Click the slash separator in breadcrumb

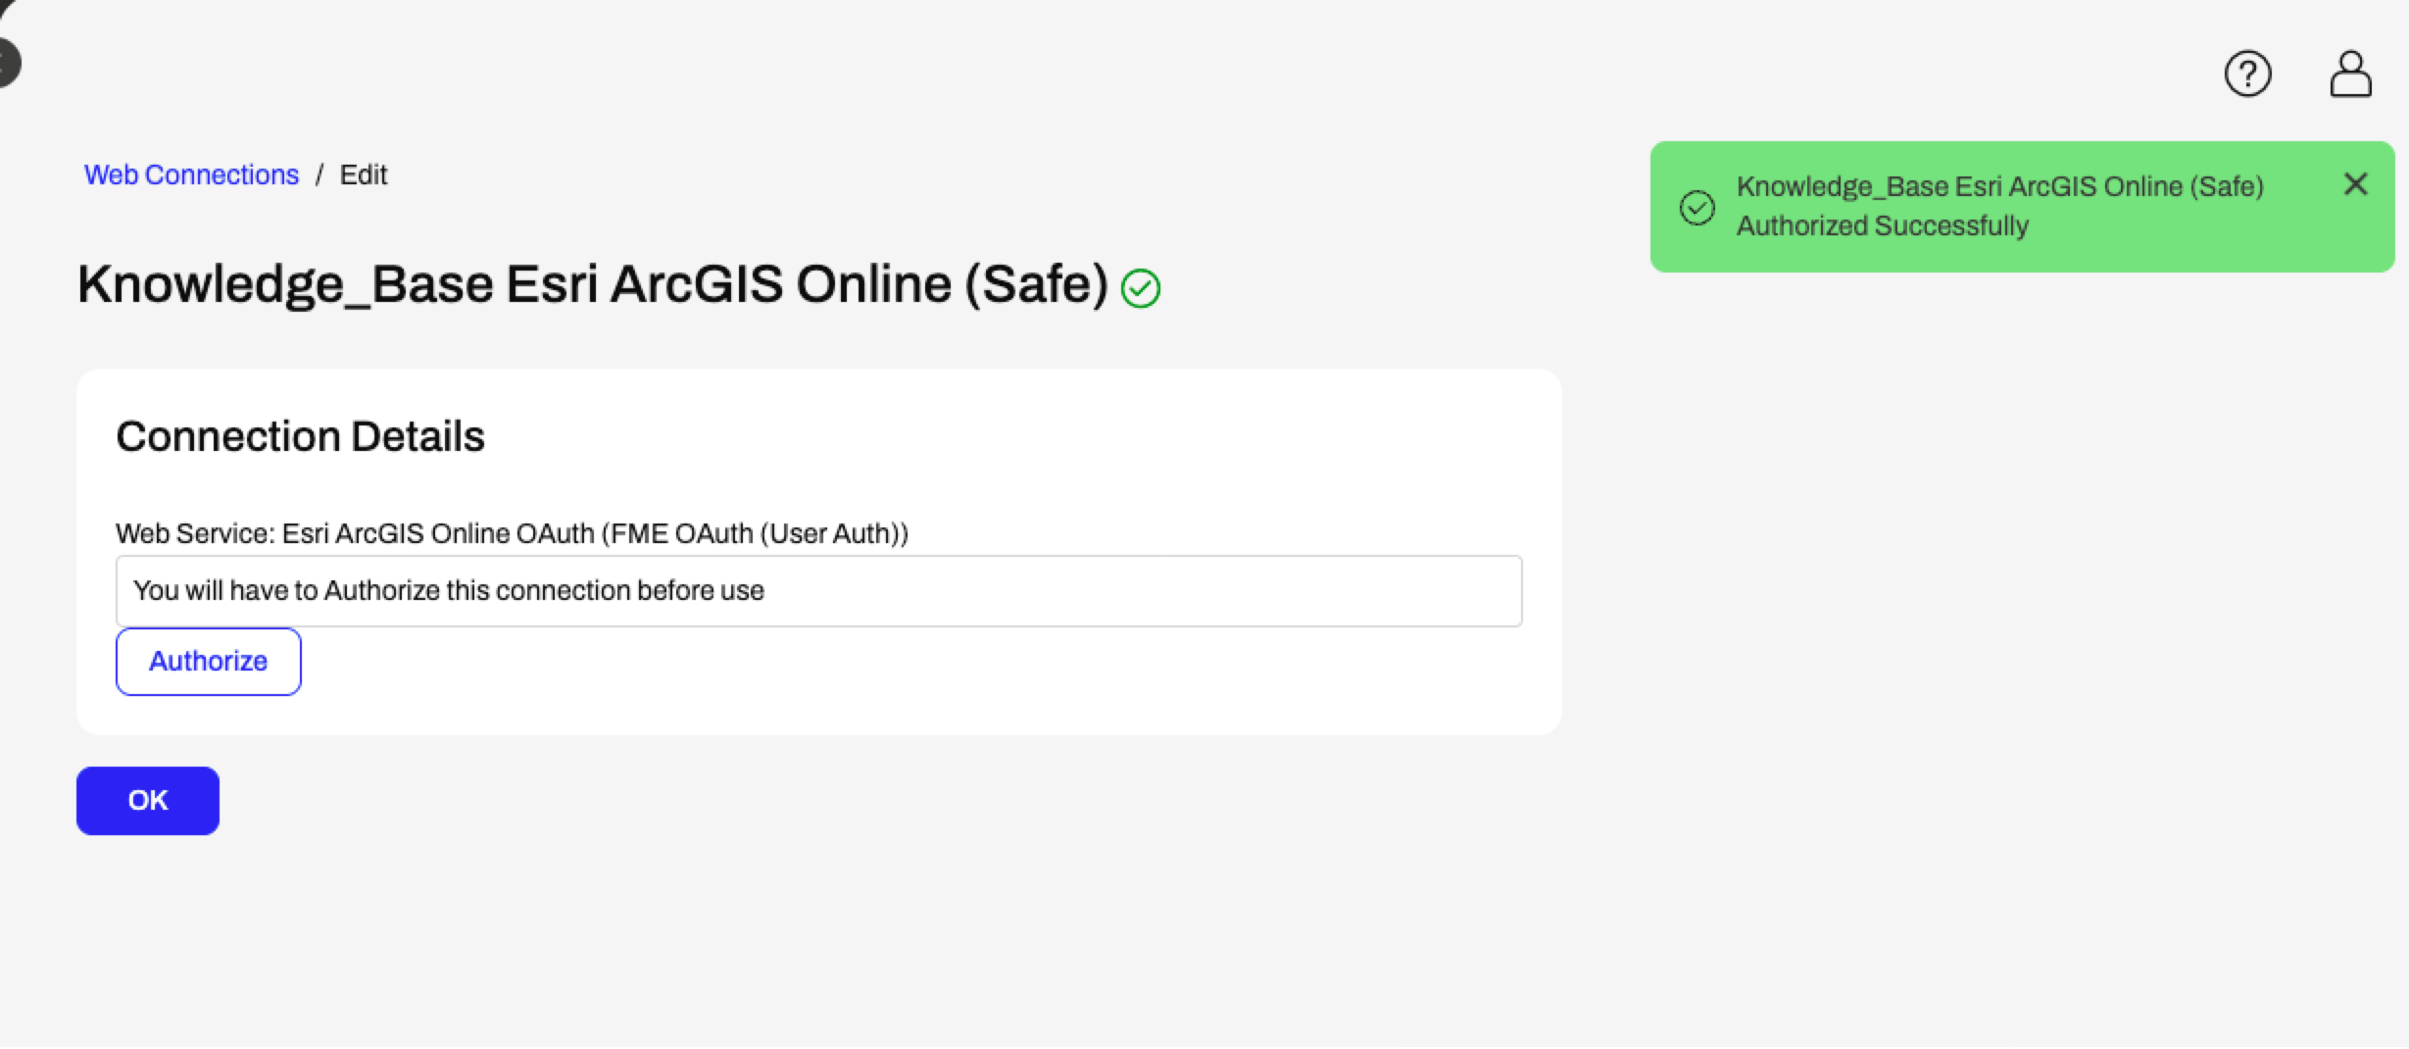coord(320,175)
